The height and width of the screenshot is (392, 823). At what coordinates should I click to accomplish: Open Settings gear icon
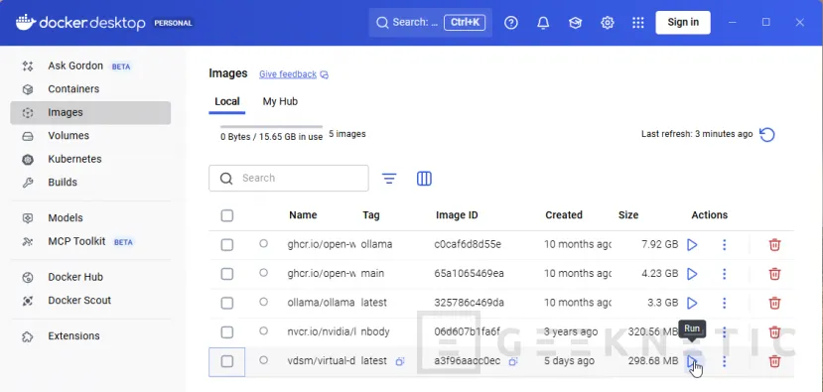[x=608, y=23]
